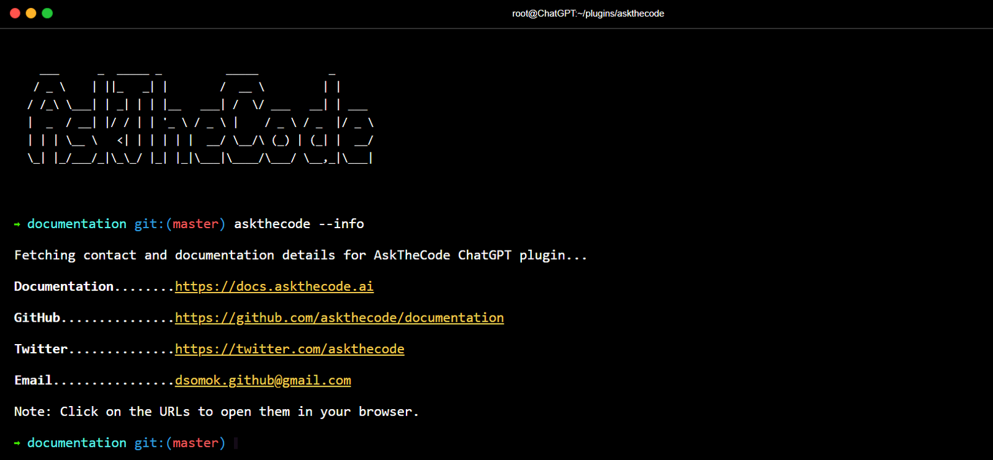Image resolution: width=993 pixels, height=460 pixels.
Task: Click the green arrow on the bottom prompt
Action: click(17, 443)
